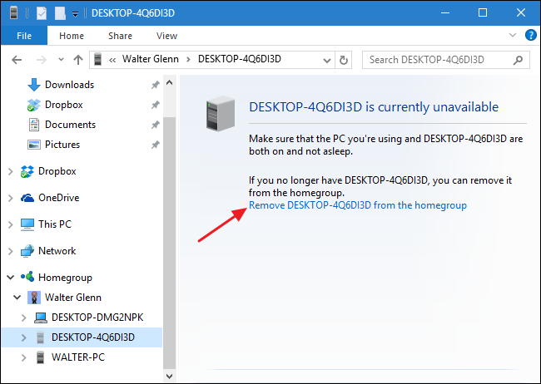
Task: Go up one level with Up arrow
Action: [78, 60]
